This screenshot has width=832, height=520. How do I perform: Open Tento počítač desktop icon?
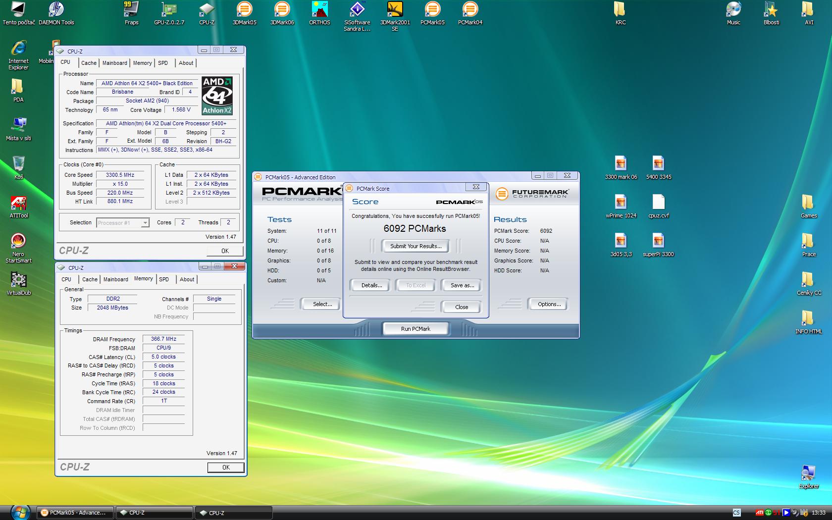(19, 13)
